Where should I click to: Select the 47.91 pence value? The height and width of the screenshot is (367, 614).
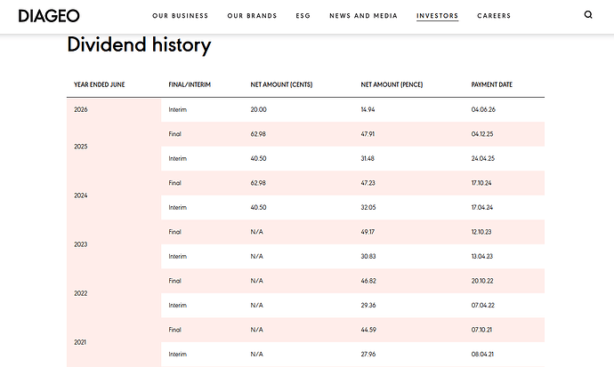pyautogui.click(x=368, y=134)
